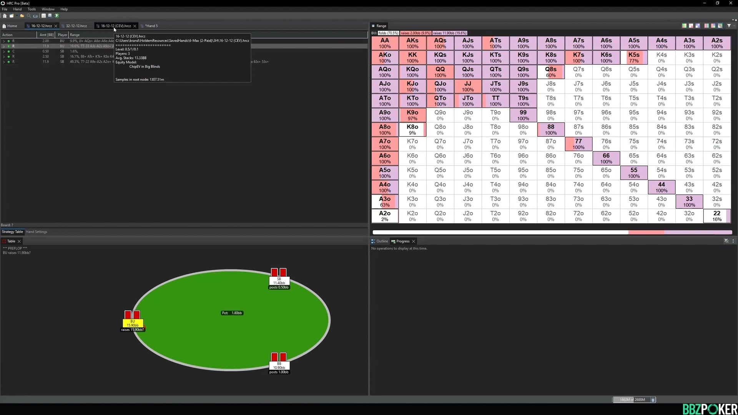Expand the first R action row in the hand tree
The height and width of the screenshot is (415, 738).
coord(4,41)
